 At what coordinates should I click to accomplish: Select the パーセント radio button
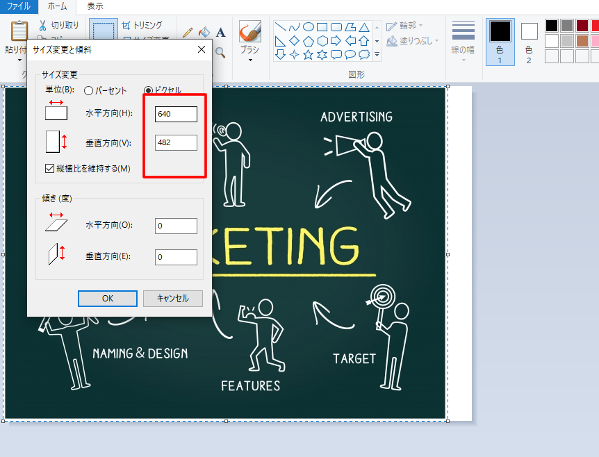88,91
